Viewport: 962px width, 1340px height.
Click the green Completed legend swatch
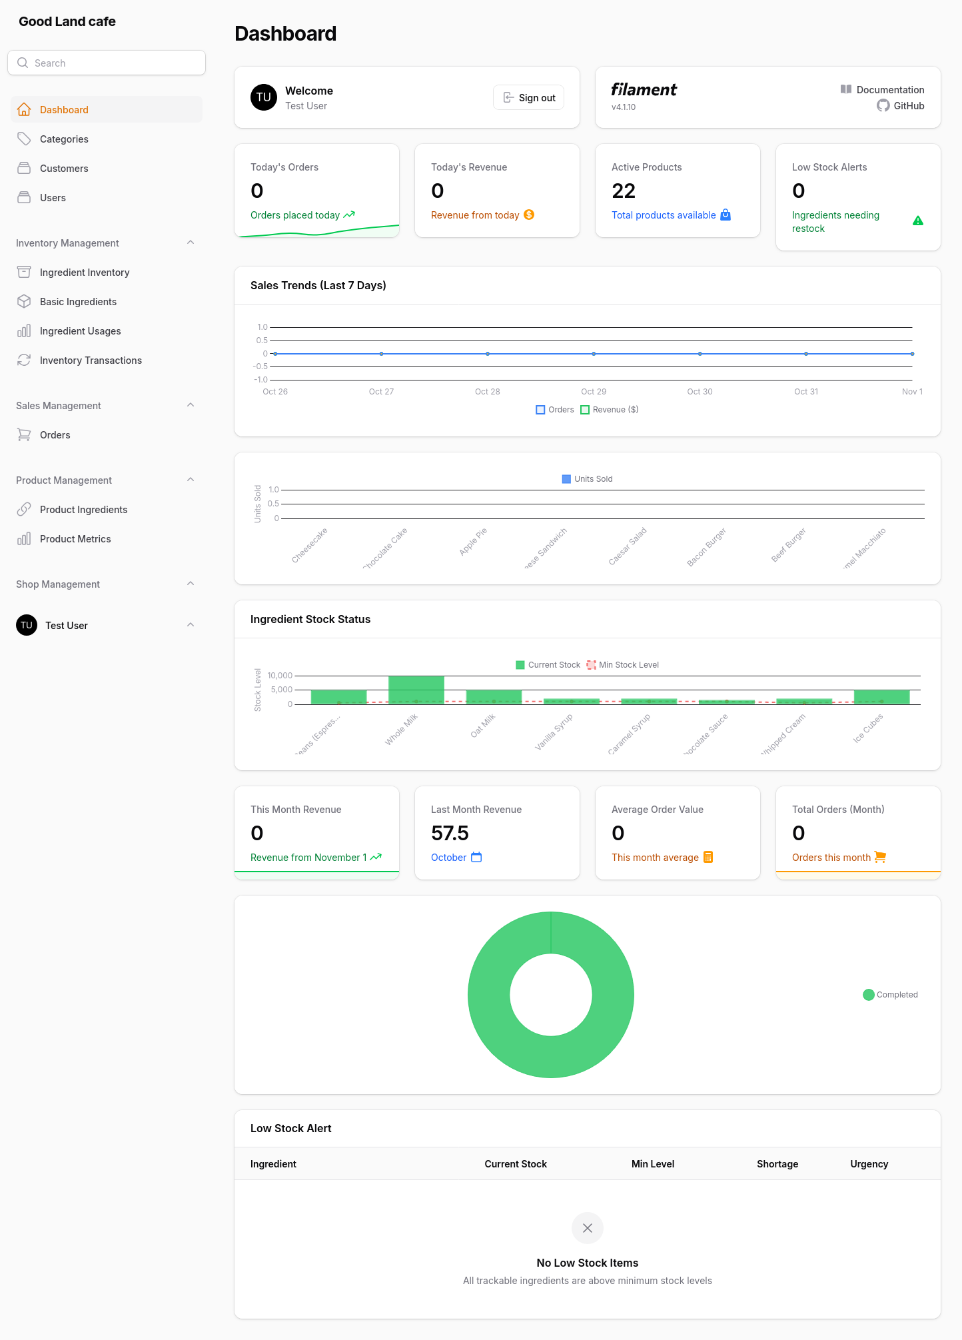pyautogui.click(x=868, y=995)
